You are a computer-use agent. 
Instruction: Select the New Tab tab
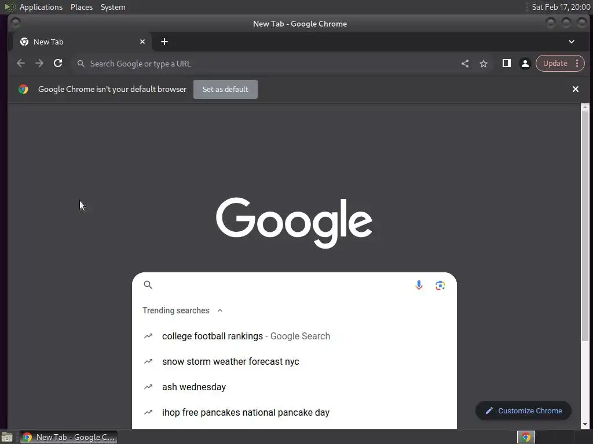tap(82, 42)
